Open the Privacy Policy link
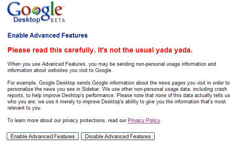238x146 pixels. (144, 121)
